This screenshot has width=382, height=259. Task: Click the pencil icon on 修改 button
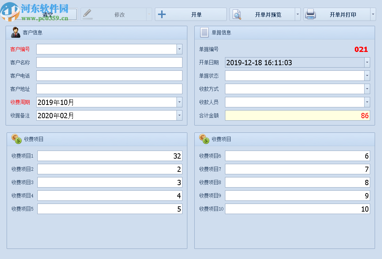pos(87,14)
